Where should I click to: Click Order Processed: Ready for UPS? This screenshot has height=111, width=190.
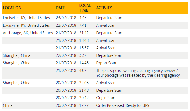[x=123, y=105]
